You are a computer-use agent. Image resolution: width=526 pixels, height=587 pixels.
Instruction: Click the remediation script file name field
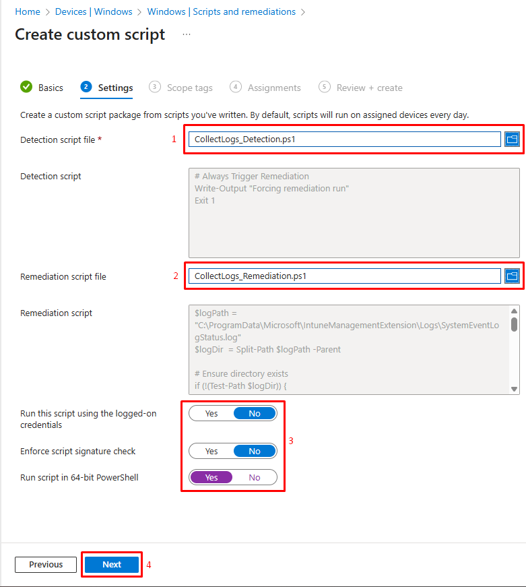tap(343, 276)
